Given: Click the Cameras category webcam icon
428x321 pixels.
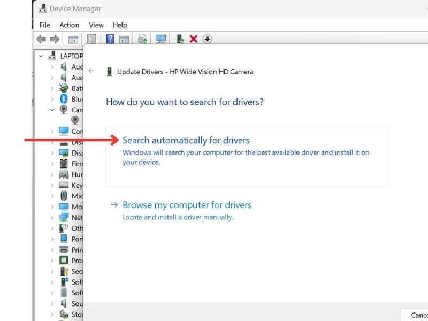Looking at the screenshot, I should pos(64,110).
